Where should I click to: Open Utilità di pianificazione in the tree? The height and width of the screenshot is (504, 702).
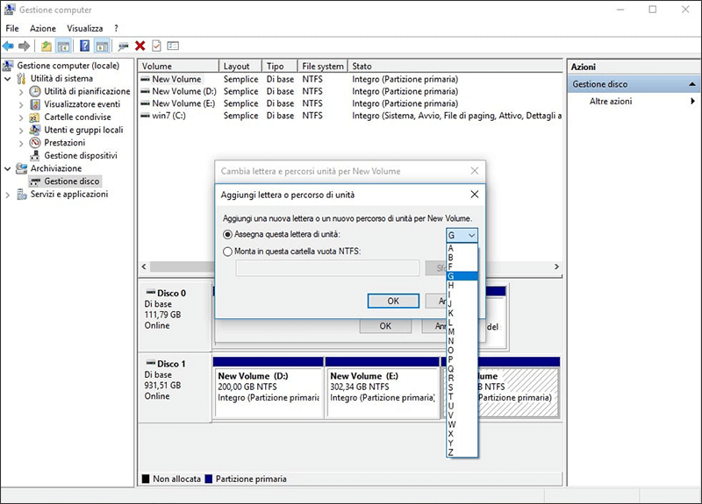click(87, 91)
